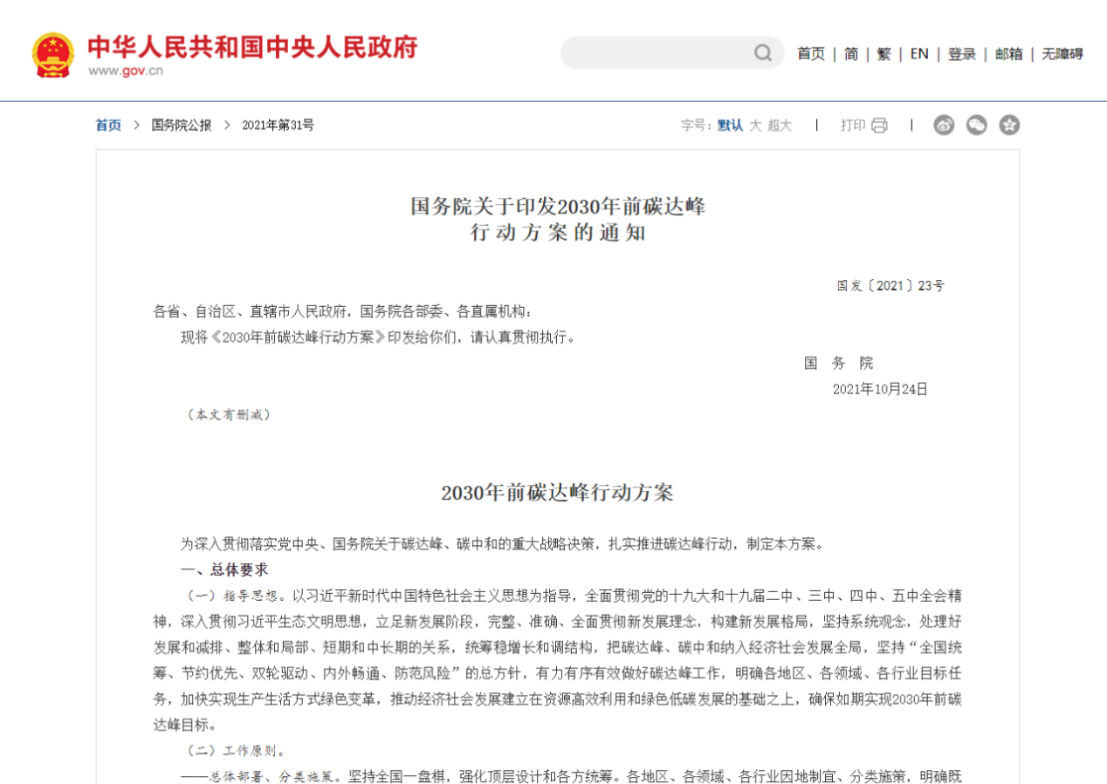
Task: Switch site language to EN
Action: (919, 54)
